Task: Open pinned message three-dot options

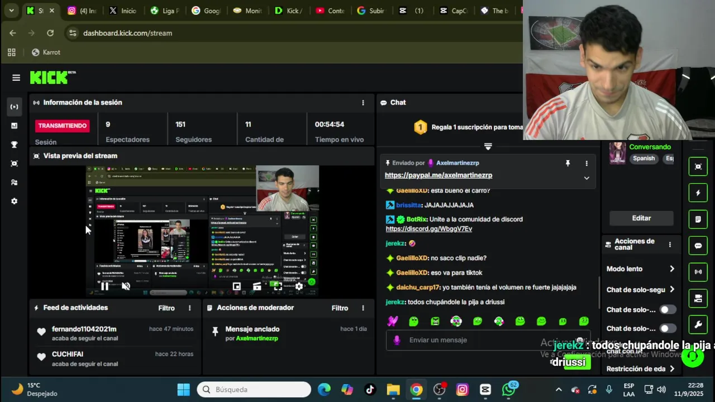Action: pyautogui.click(x=587, y=163)
